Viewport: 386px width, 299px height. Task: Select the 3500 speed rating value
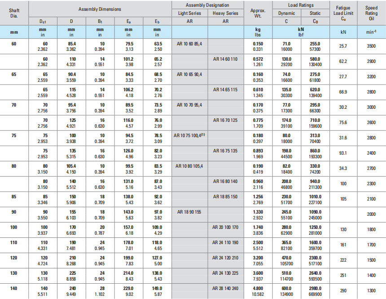coord(371,46)
